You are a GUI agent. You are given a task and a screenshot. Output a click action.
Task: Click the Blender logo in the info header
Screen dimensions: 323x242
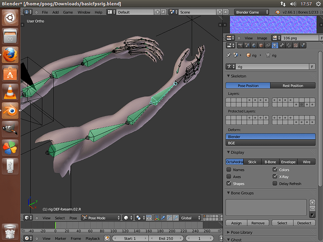(277, 12)
